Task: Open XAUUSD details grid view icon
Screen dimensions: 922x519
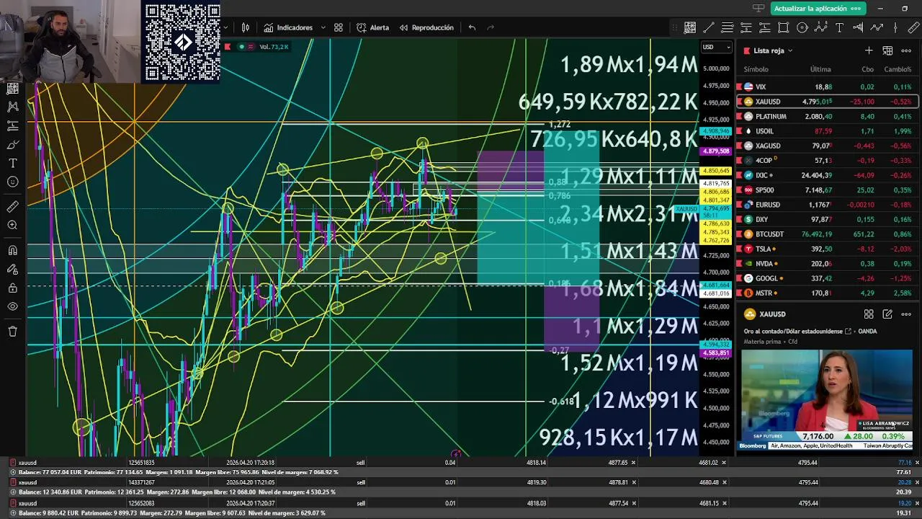Action: (x=869, y=314)
